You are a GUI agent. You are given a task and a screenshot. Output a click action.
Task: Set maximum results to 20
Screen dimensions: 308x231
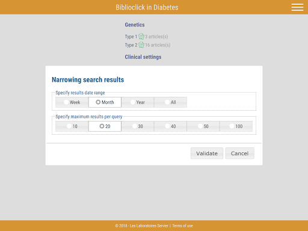pyautogui.click(x=105, y=126)
